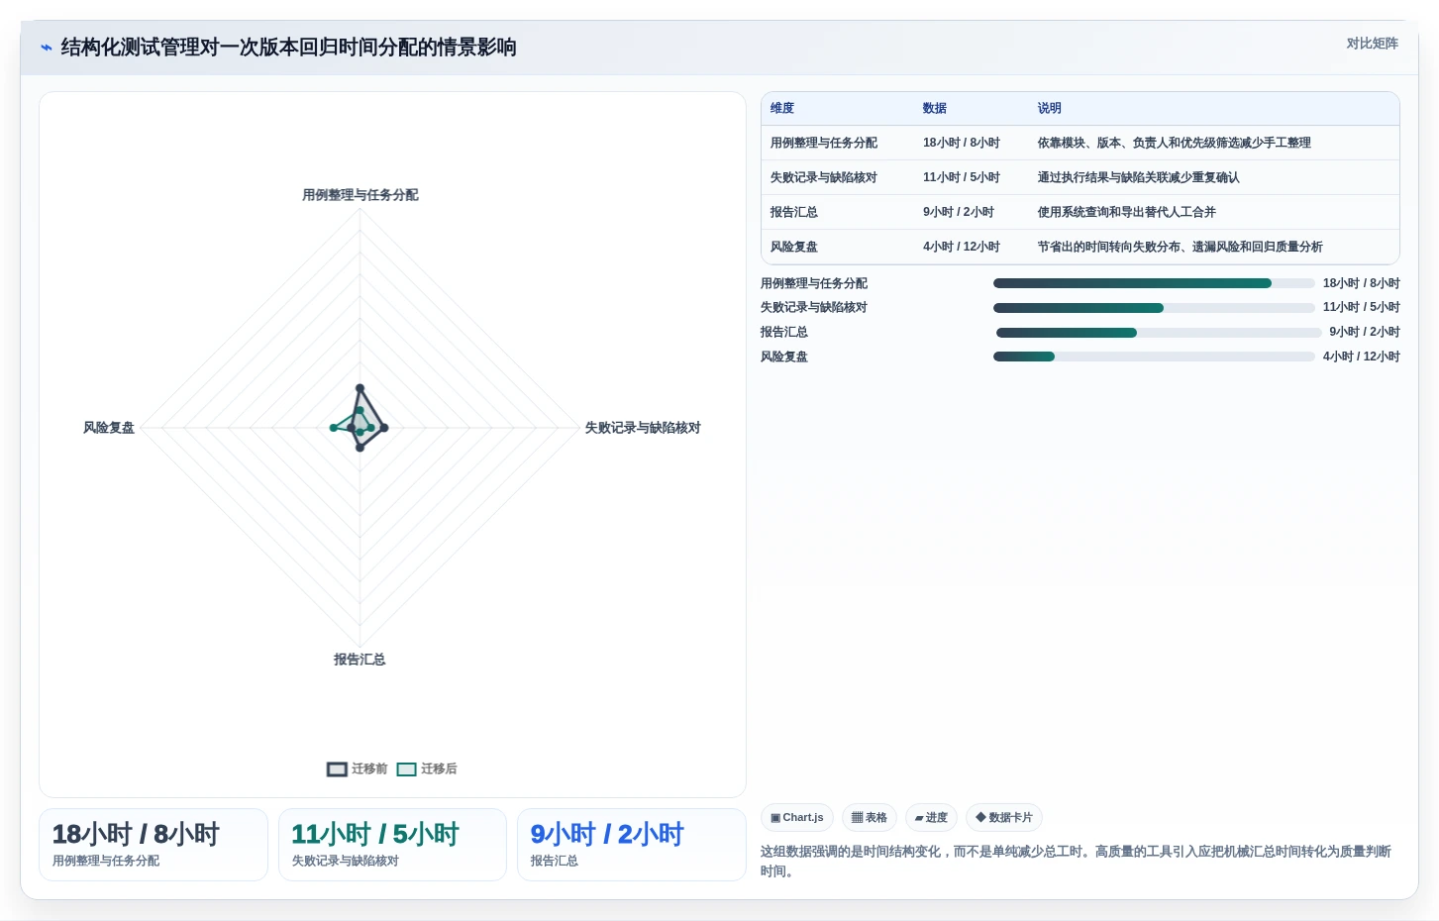Select the 表格 tag chip

pos(870,818)
